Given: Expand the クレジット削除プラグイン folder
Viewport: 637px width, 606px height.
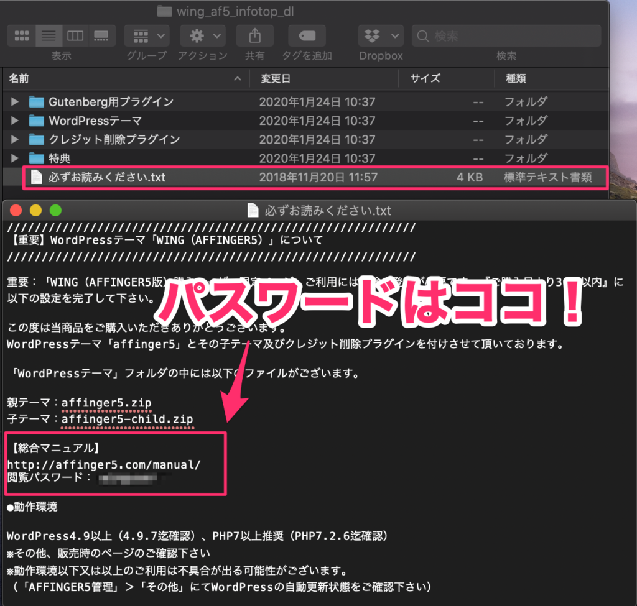Looking at the screenshot, I should click(x=15, y=139).
